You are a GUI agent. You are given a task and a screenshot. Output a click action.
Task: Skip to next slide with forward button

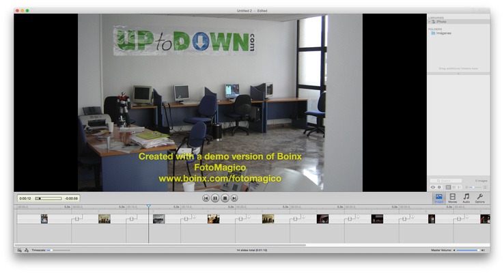click(x=234, y=198)
